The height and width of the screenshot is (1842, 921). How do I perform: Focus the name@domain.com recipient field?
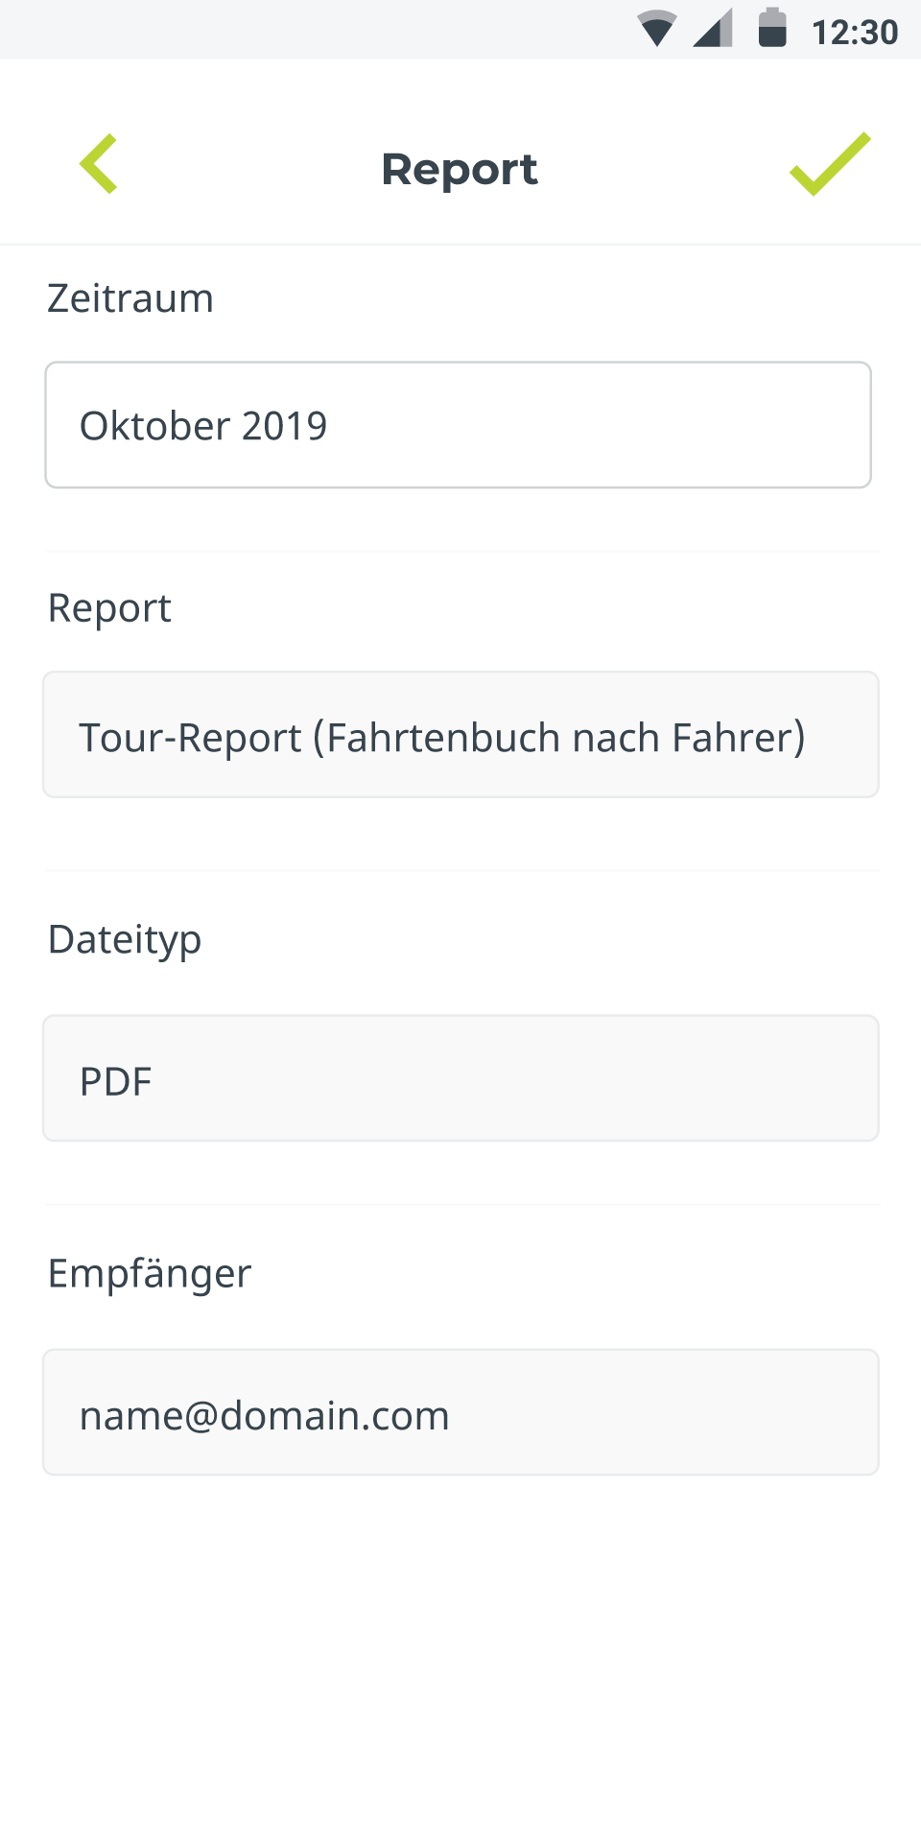point(460,1412)
